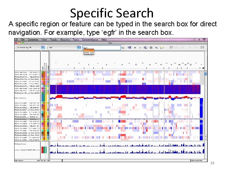Open the Tracks menu
This screenshot has width=228, height=171.
(x=54, y=40)
